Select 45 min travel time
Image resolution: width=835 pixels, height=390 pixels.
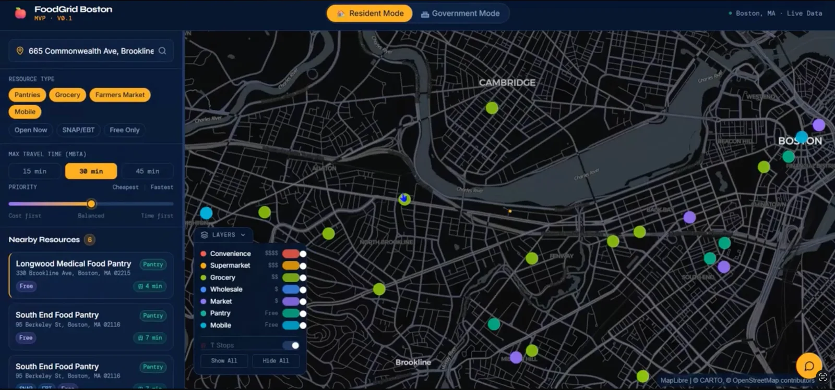147,171
